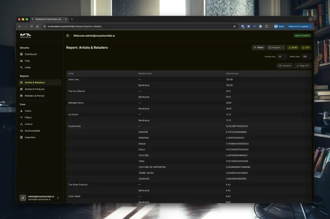
Task: Export Page CSV
Action: tap(303, 66)
